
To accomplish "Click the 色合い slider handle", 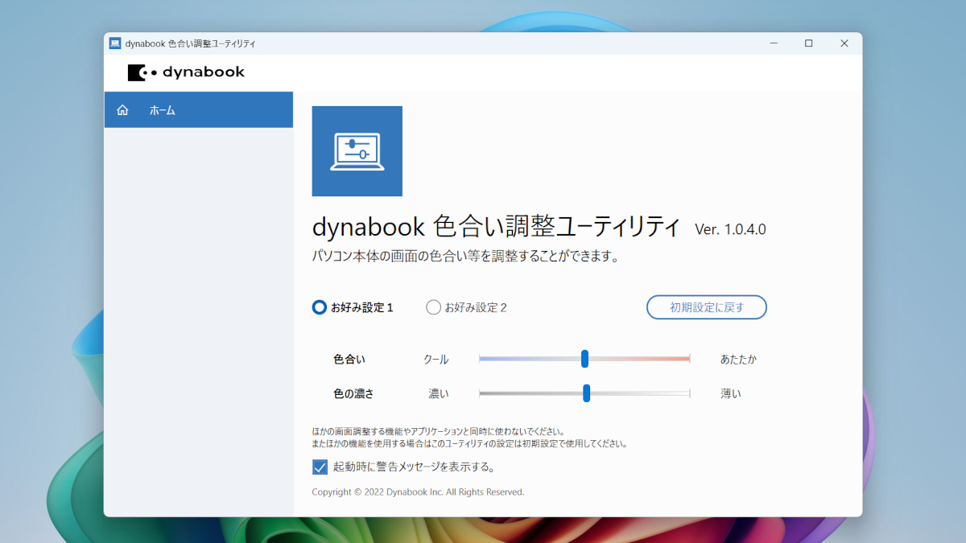I will point(584,359).
